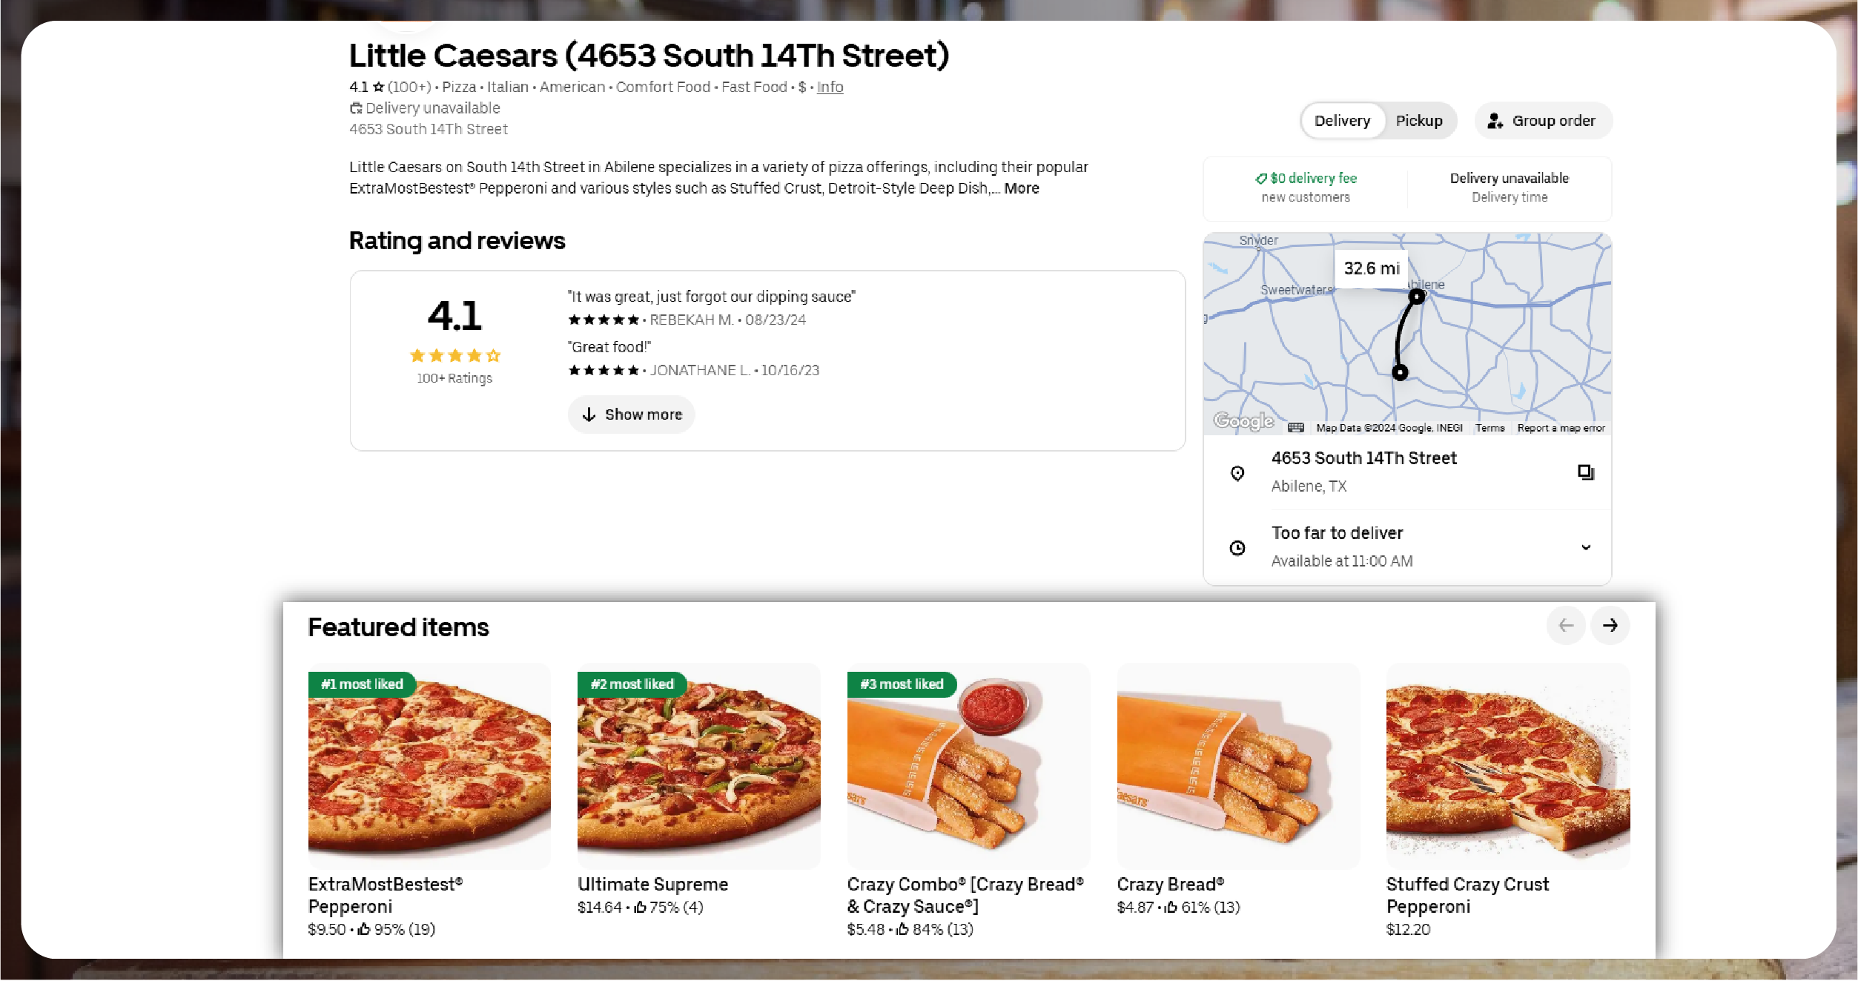The width and height of the screenshot is (1858, 981).
Task: Click the keyboard shortcuts icon on map
Action: 1295,428
